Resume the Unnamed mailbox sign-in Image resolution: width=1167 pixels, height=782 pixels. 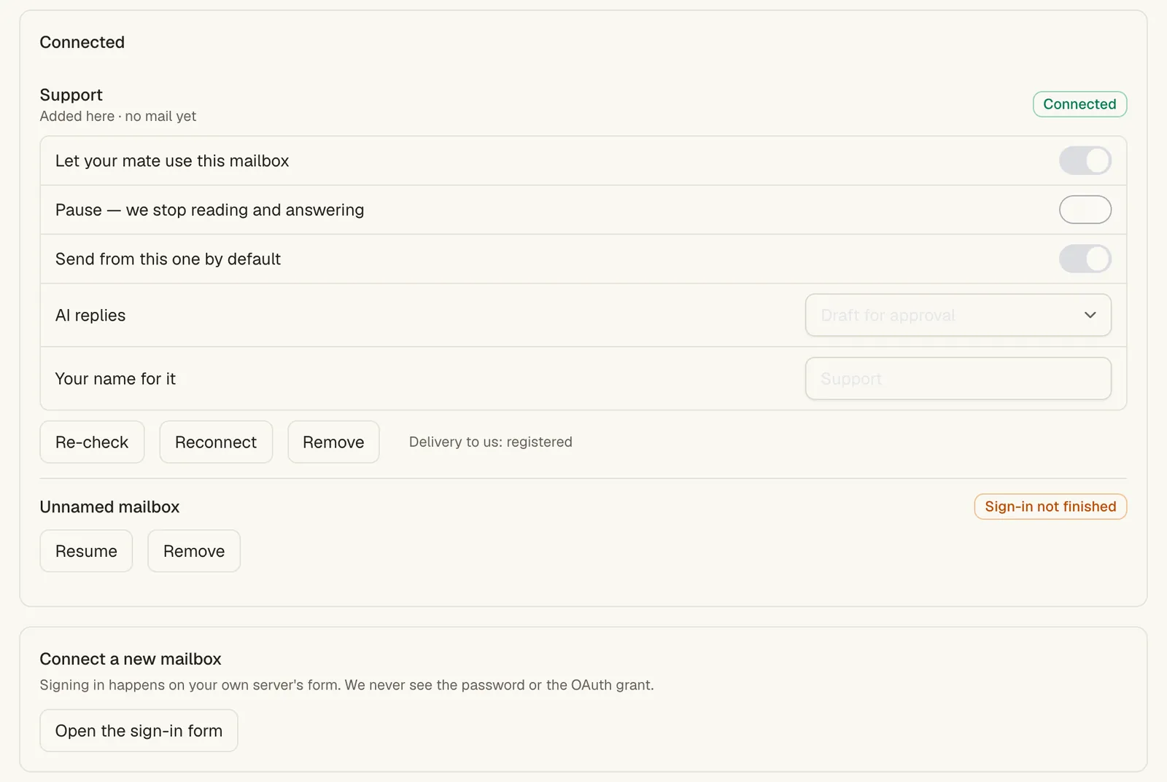(86, 551)
